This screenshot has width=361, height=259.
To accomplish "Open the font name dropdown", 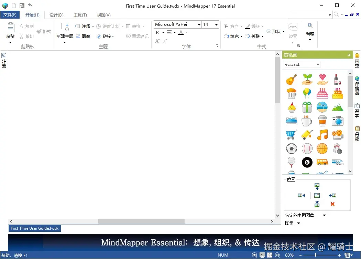I will coord(199,24).
